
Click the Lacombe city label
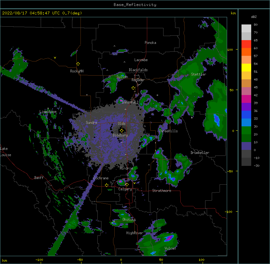[x=141, y=60]
